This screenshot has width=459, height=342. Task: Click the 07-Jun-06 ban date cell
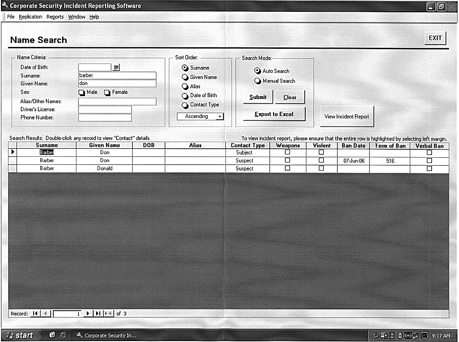(x=353, y=161)
